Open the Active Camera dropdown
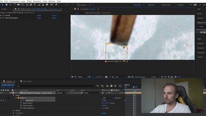 click(142, 77)
